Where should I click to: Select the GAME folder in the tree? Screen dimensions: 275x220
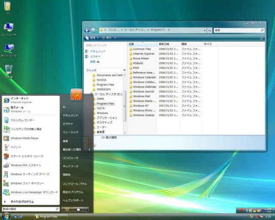[100, 99]
